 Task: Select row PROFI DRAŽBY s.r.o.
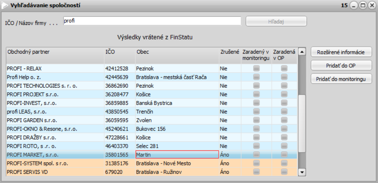pos(152,138)
